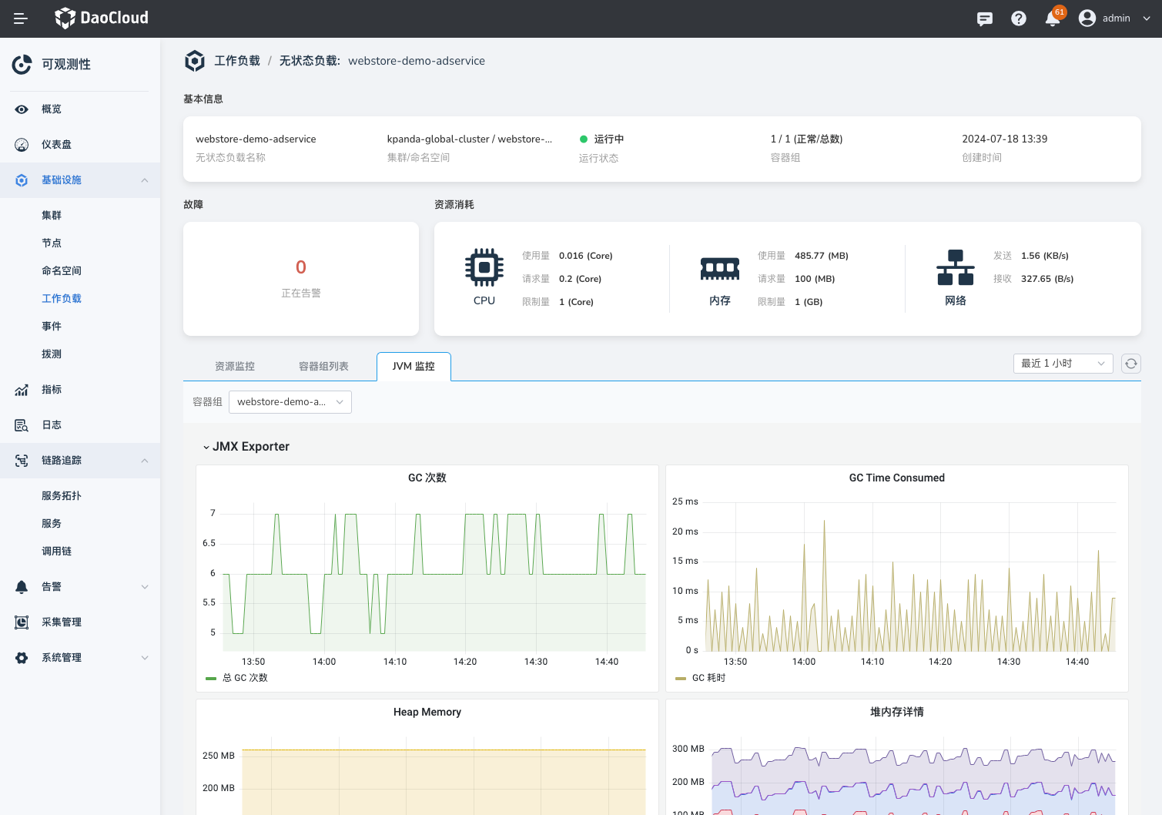
Task: Open notifications bell with badge
Action: coord(1053,18)
